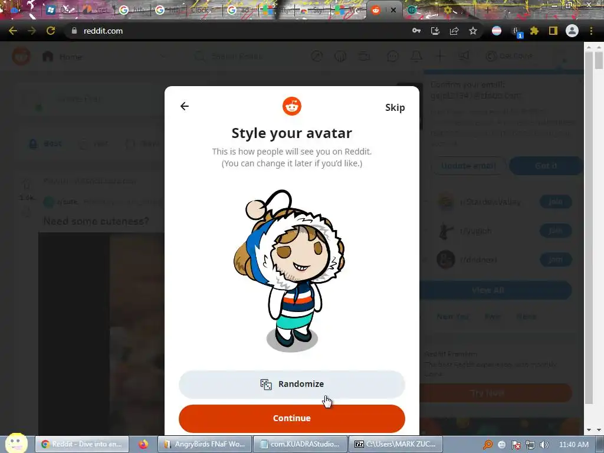Viewport: 604px width, 453px height.
Task: Go back with the avatar dialog arrow
Action: pyautogui.click(x=185, y=106)
